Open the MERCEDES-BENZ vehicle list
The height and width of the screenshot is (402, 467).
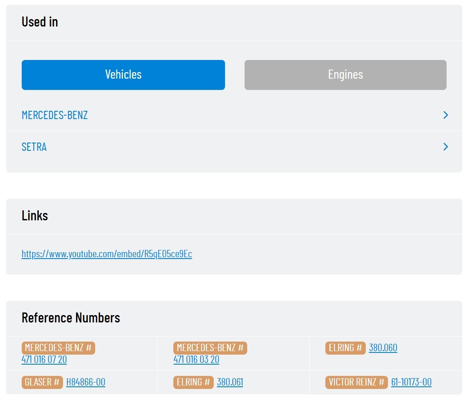click(x=55, y=115)
